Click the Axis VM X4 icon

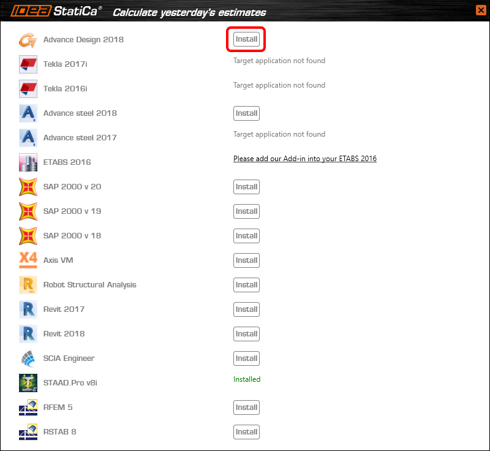tap(28, 260)
